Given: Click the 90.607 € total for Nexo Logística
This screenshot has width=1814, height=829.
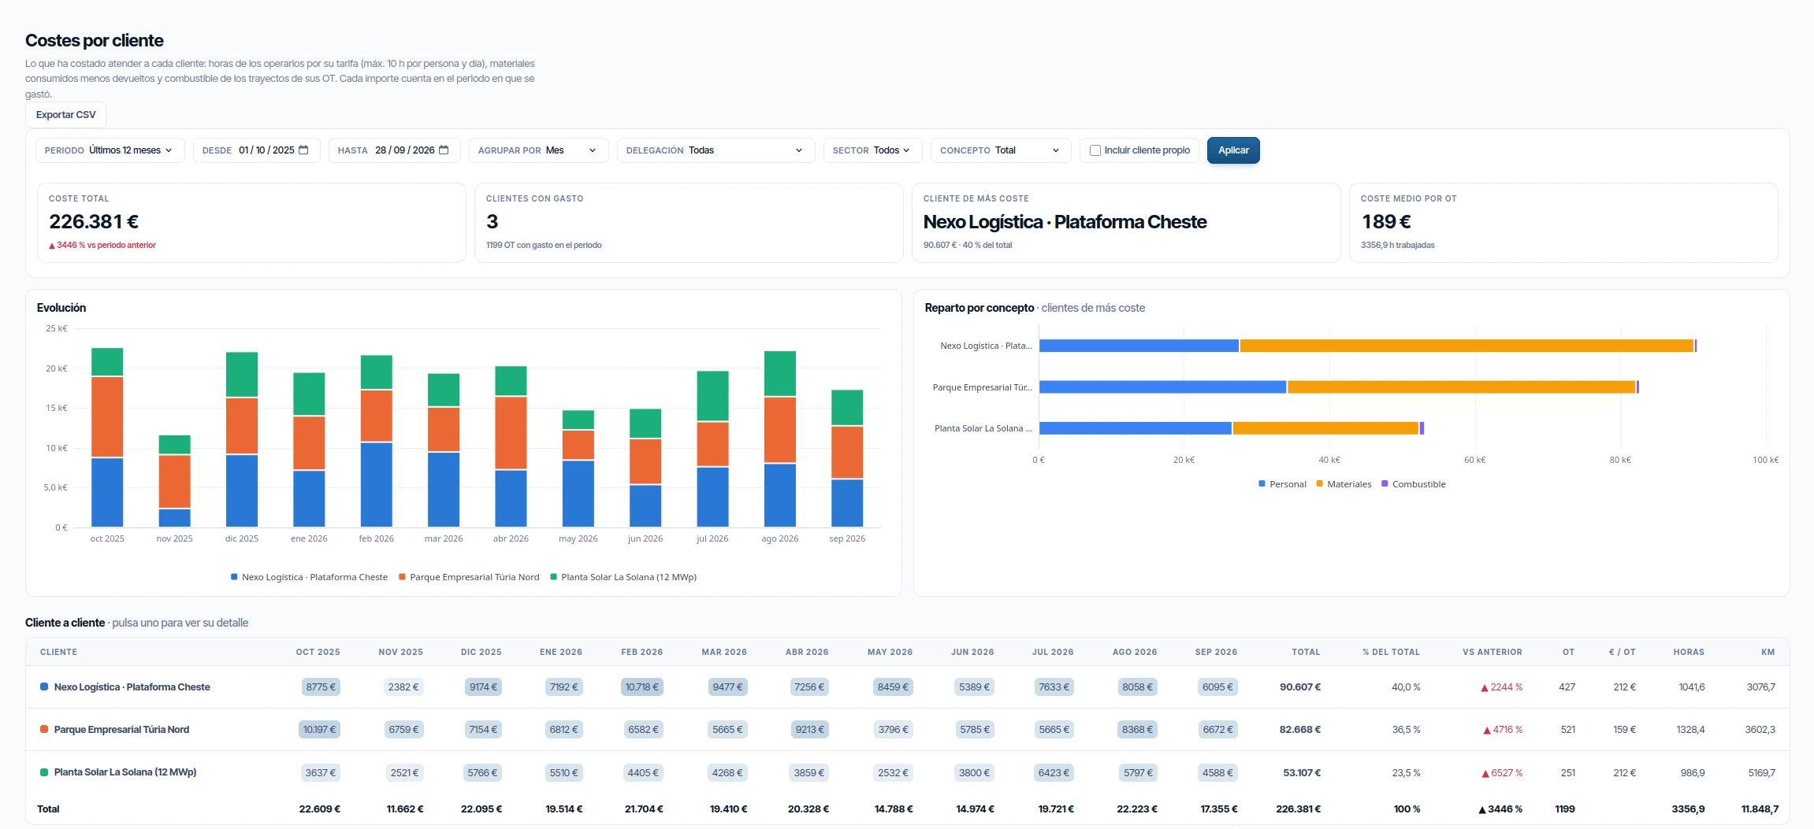Looking at the screenshot, I should [x=1299, y=687].
